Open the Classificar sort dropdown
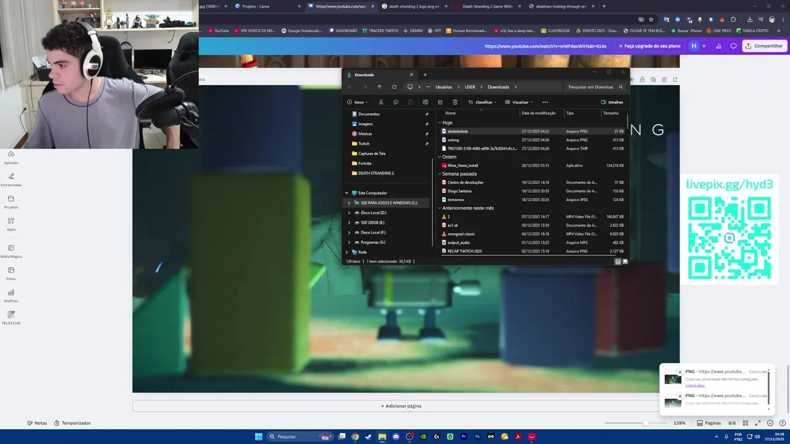Viewport: 790px width, 444px height. pos(482,102)
